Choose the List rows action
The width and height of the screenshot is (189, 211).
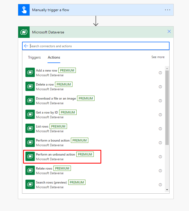click(42, 126)
